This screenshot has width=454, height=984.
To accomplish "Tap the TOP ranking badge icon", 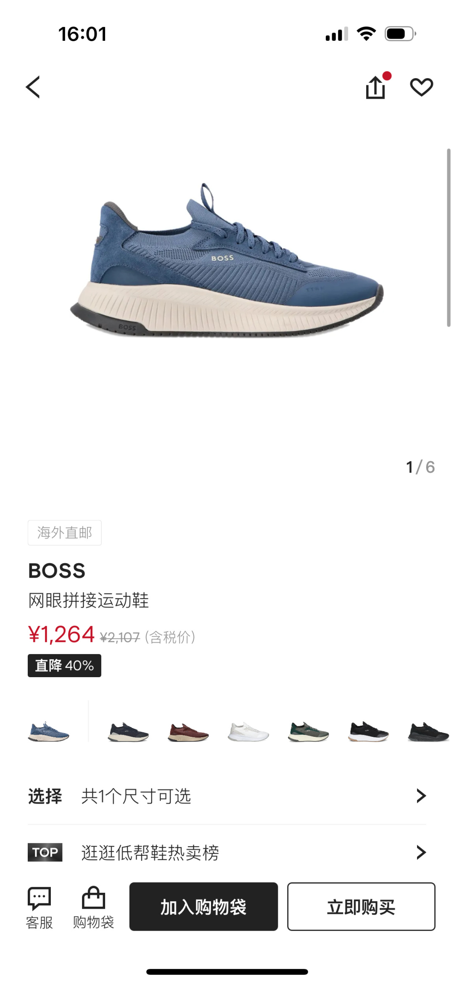I will (x=45, y=852).
